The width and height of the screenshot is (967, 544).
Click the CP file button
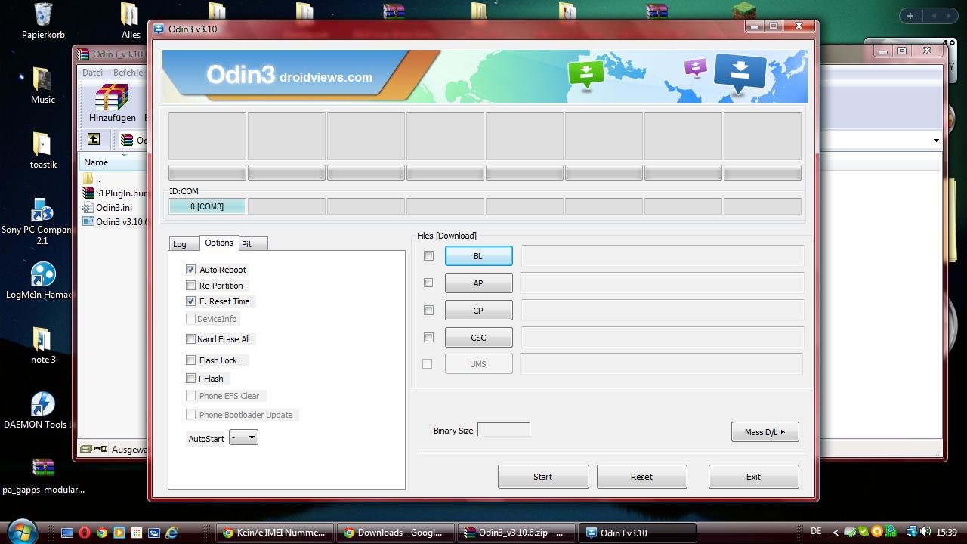(479, 311)
